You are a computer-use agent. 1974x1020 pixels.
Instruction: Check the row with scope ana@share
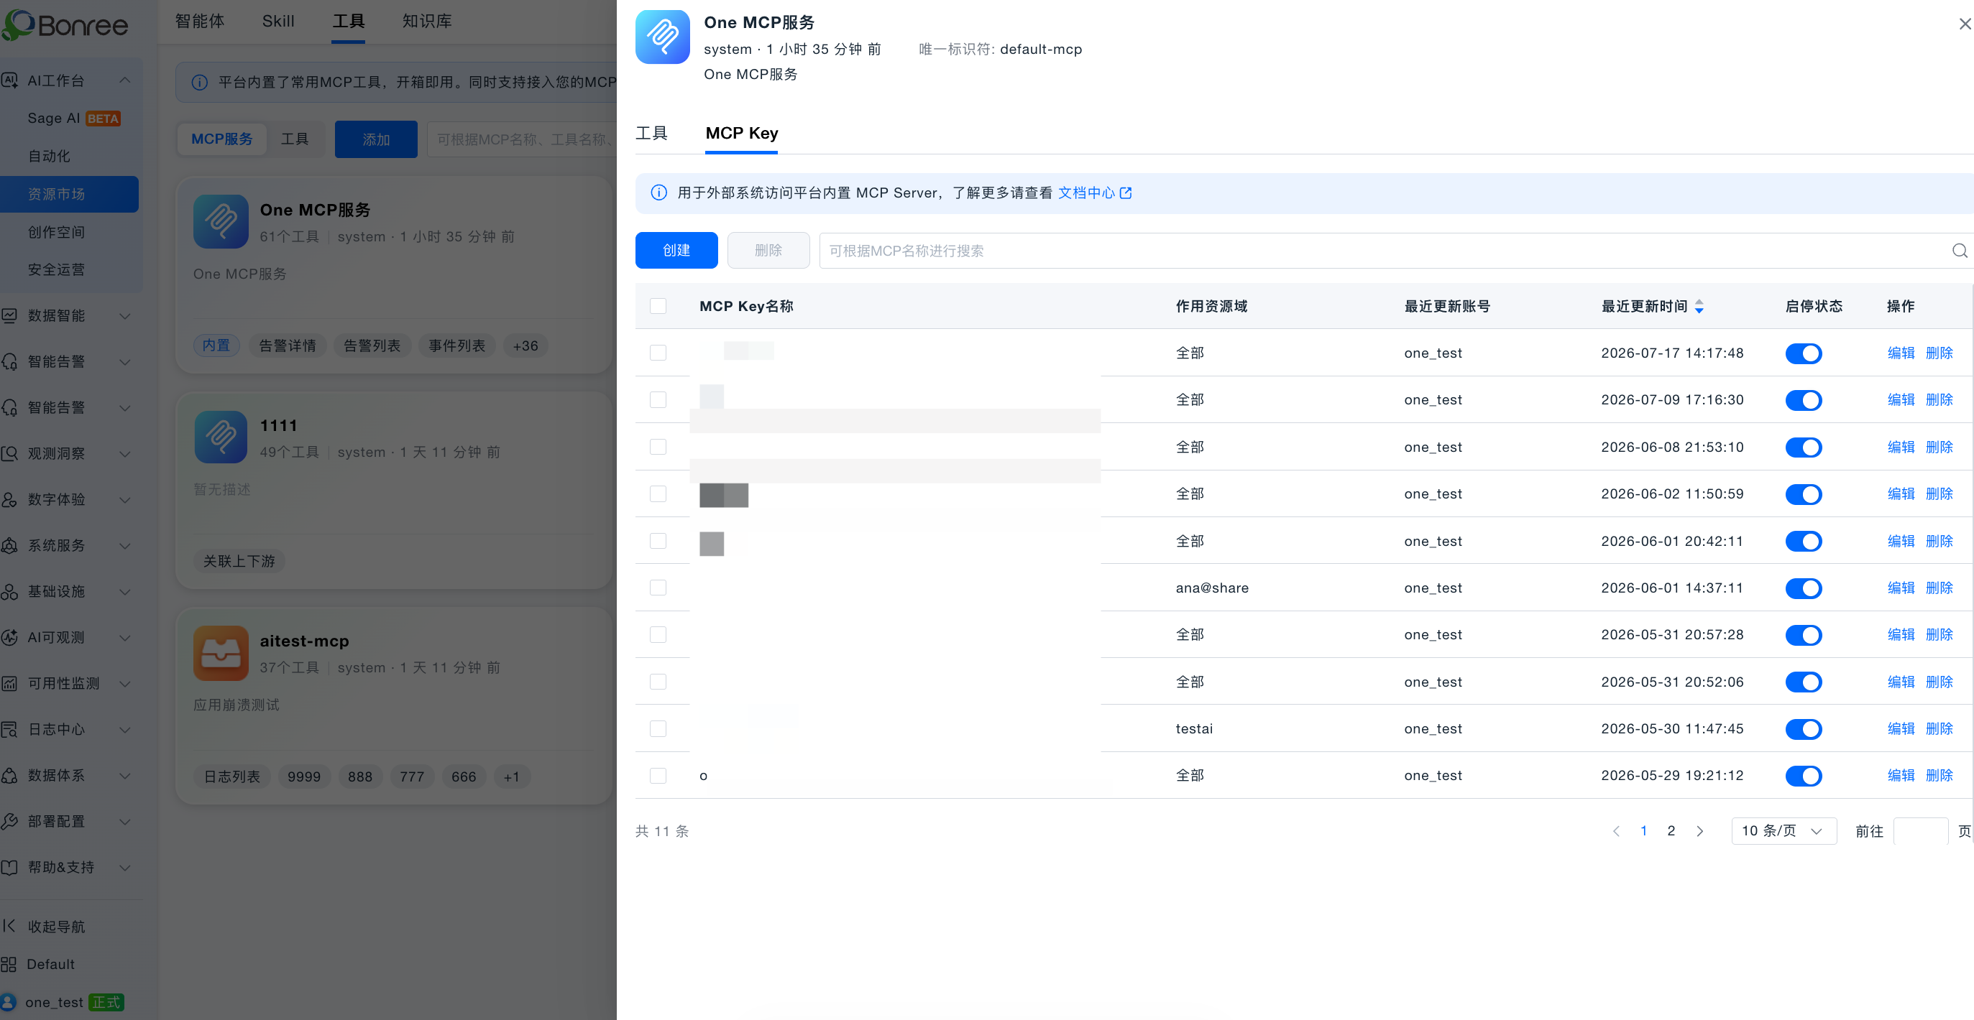coord(658,588)
